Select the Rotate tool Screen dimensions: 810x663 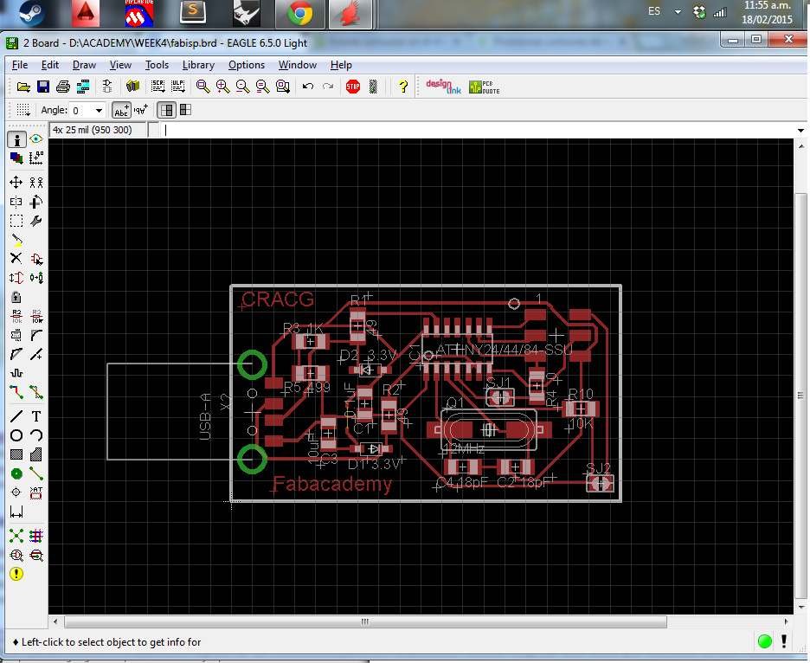point(36,202)
